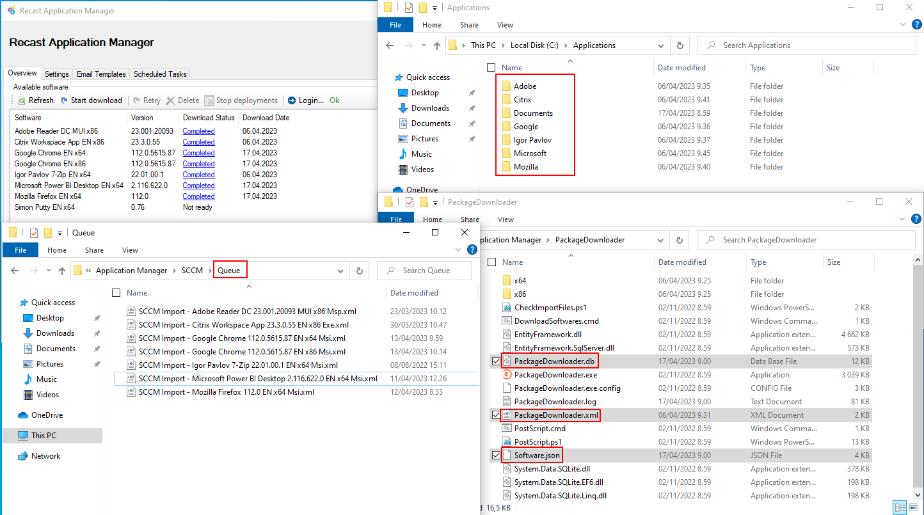Screen dimensions: 924x515
Task: Tick select-all checkbox in PackageDownloader window
Action: pyautogui.click(x=491, y=262)
